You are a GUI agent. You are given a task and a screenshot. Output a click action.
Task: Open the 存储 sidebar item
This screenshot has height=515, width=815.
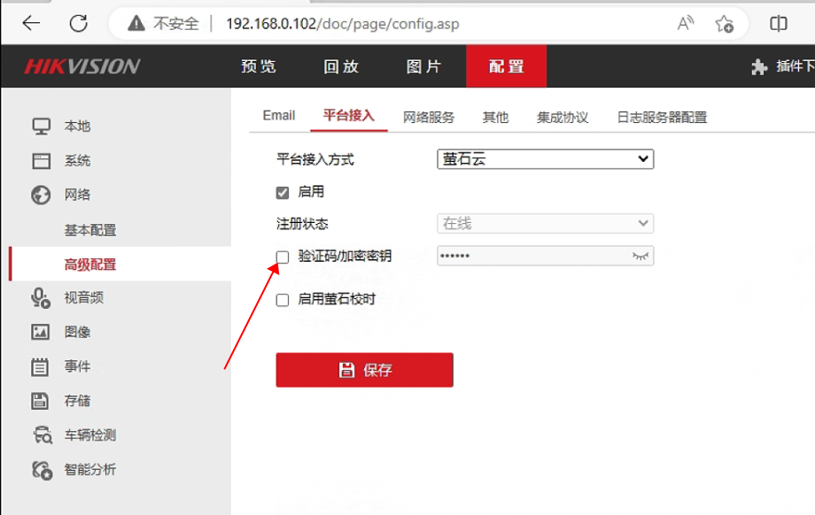pyautogui.click(x=77, y=401)
